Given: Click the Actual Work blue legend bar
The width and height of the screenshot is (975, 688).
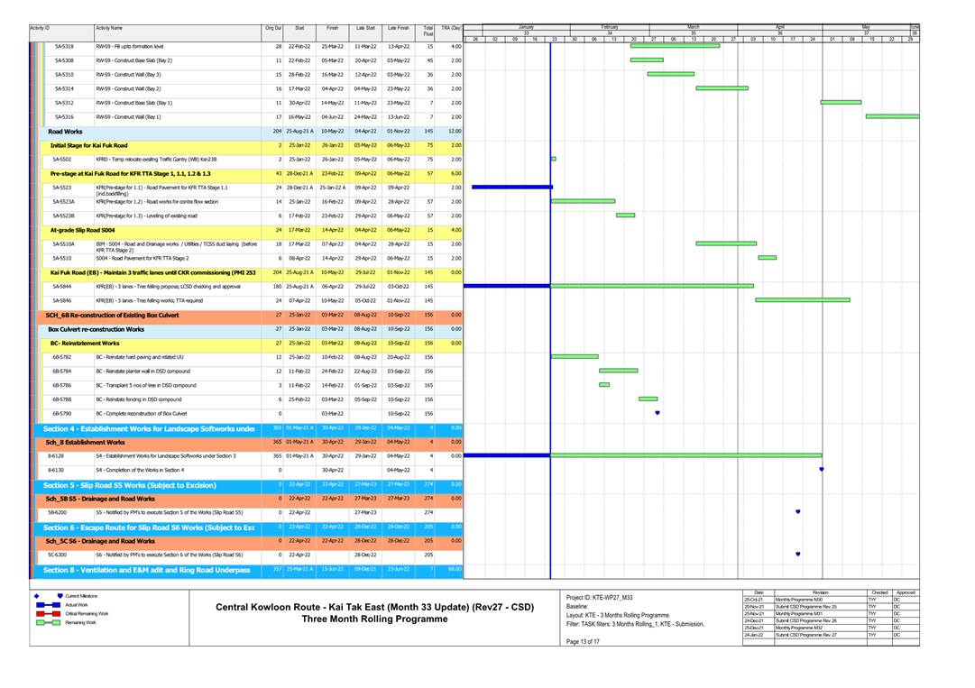Looking at the screenshot, I should pos(45,605).
